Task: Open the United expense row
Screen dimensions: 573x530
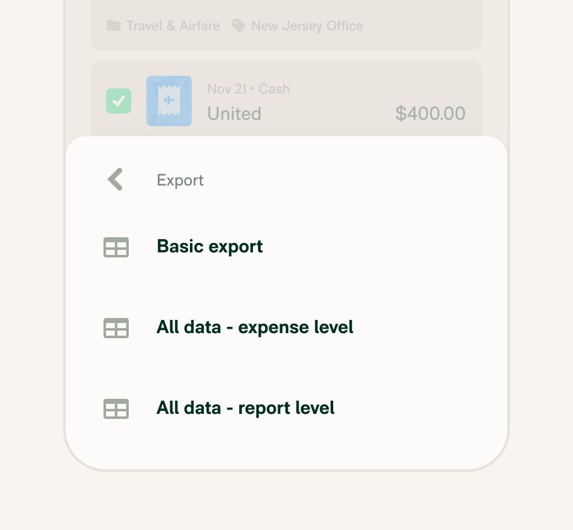Action: (286, 99)
